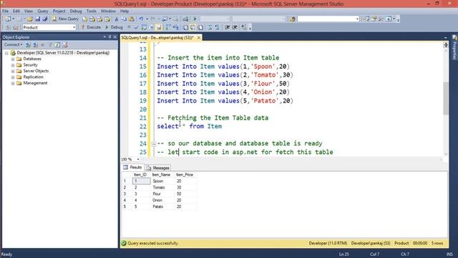Click the New Query button

click(x=65, y=19)
